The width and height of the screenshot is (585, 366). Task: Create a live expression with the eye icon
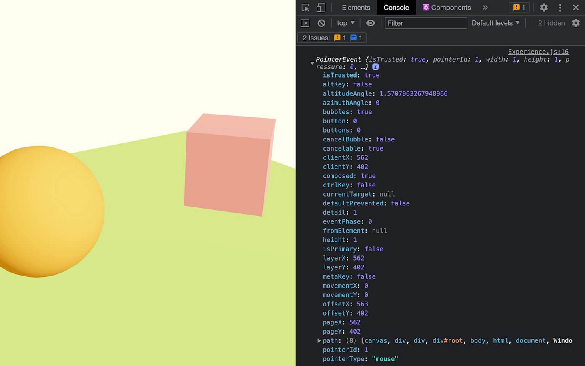(371, 23)
